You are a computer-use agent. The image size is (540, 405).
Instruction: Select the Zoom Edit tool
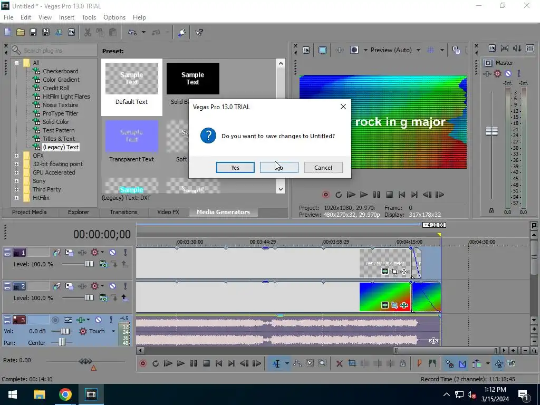[x=322, y=363]
